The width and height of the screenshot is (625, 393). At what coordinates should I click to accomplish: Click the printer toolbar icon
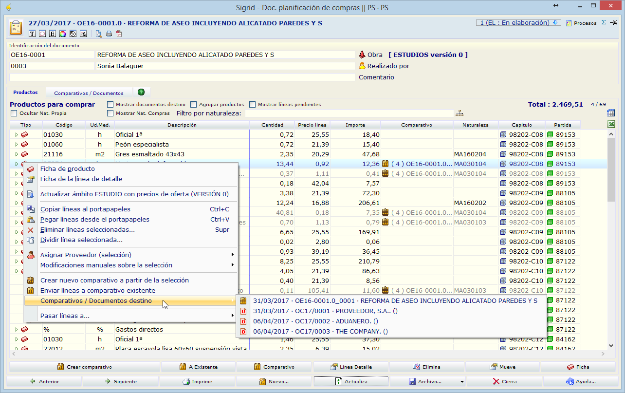point(109,34)
